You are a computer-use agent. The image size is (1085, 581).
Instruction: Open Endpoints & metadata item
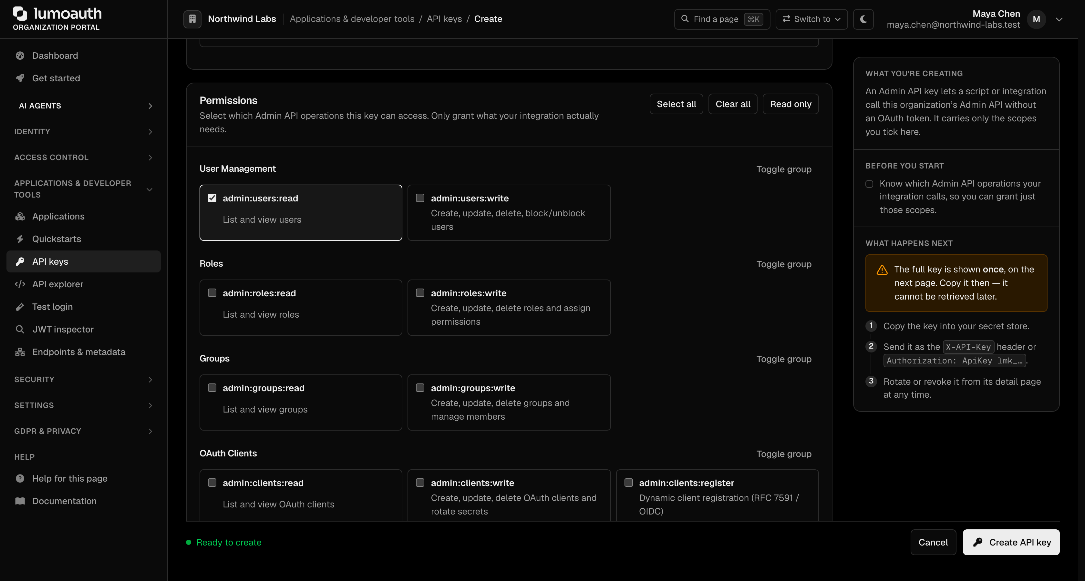[x=83, y=352]
